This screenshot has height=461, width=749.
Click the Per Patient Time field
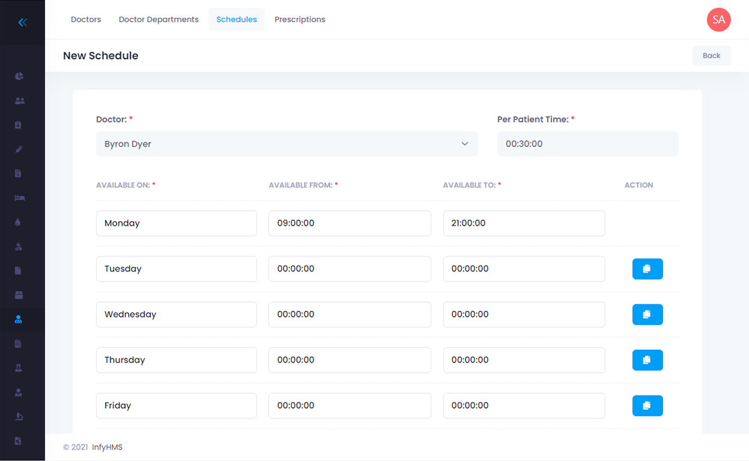(587, 144)
